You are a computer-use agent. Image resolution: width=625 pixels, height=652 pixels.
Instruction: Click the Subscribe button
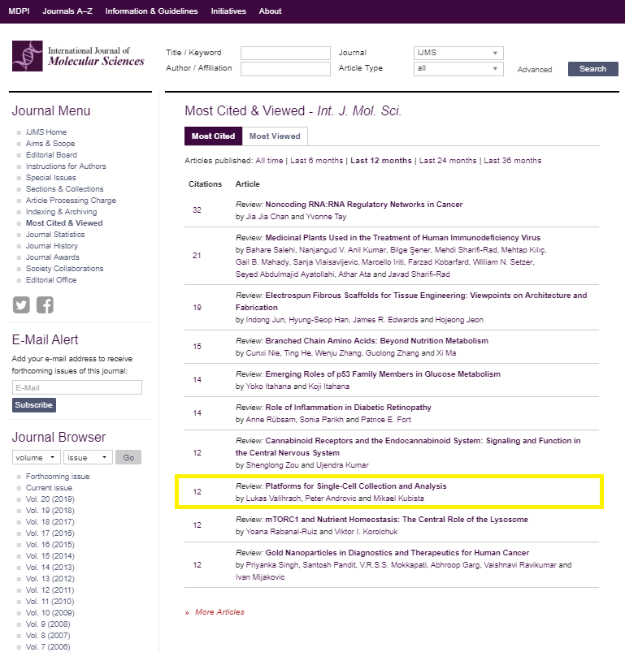coord(33,405)
